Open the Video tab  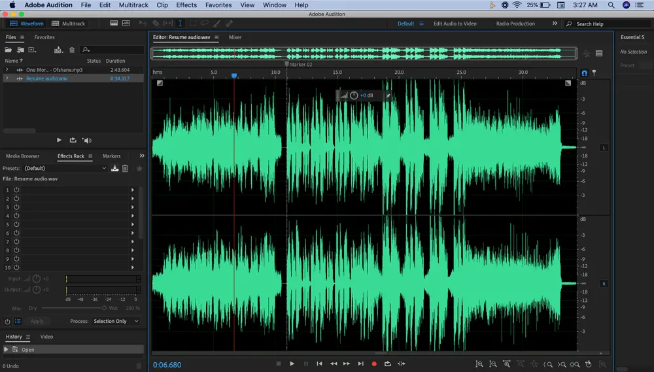click(46, 337)
